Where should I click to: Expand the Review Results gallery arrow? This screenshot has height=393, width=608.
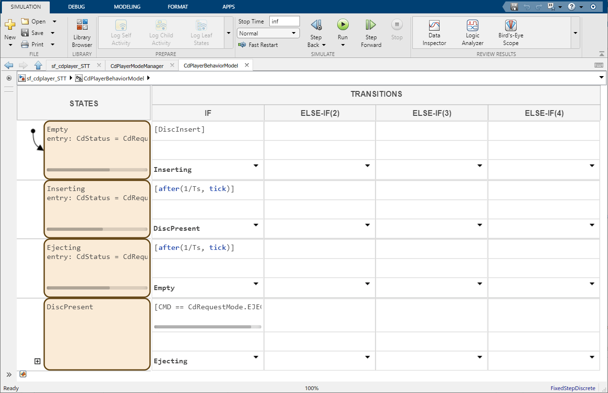[575, 33]
